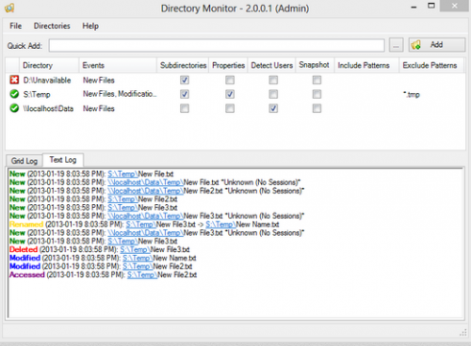Screen dimensions: 471x346
Task: Select the \\localhost\Data directory row
Action: [x=235, y=108]
